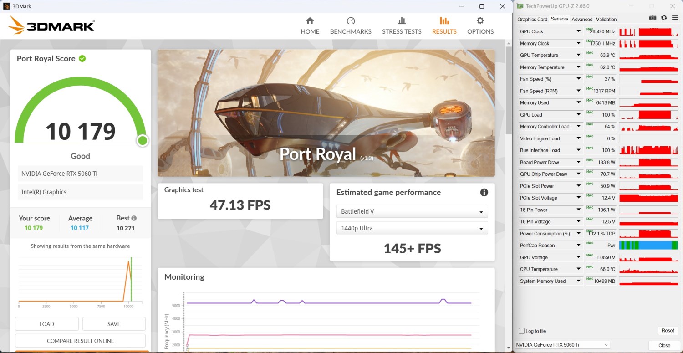Switch to the Graphics Card tab
This screenshot has width=683, height=353.
tap(532, 20)
